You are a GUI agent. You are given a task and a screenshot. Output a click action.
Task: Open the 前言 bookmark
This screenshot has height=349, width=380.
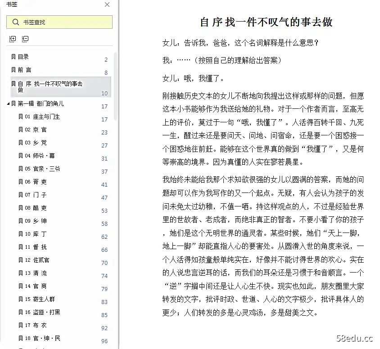24,70
